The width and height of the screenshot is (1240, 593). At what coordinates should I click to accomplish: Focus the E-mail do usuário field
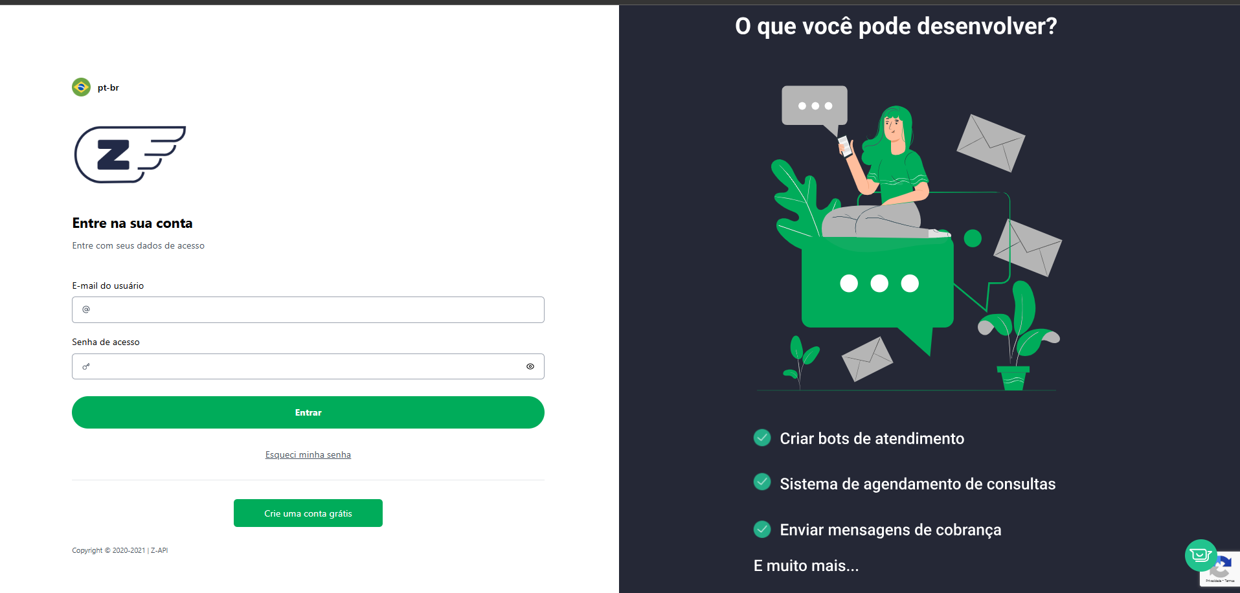point(308,309)
